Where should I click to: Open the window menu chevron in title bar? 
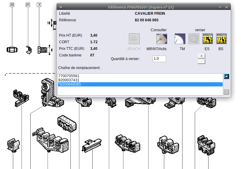click(61, 7)
